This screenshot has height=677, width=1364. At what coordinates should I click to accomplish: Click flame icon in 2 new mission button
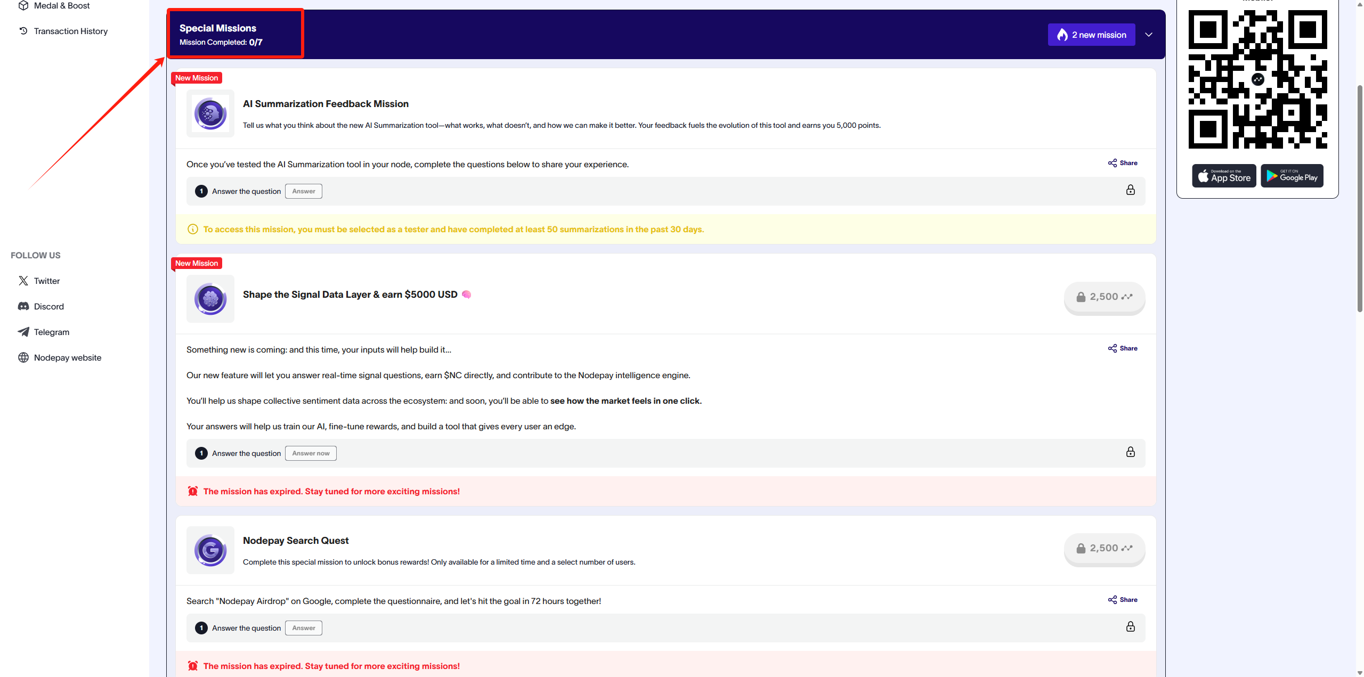tap(1062, 35)
